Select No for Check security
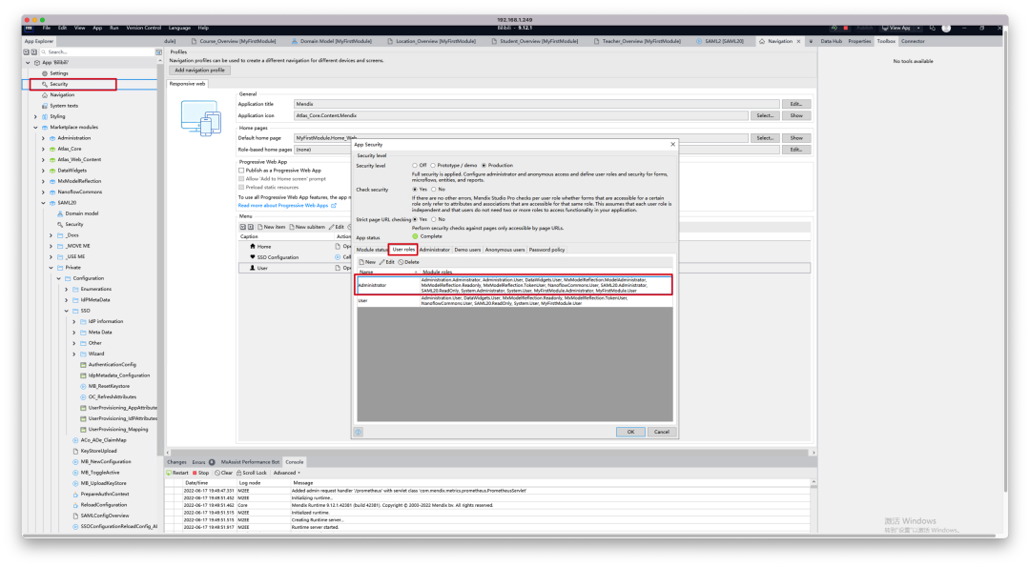The height and width of the screenshot is (567, 1030). 434,189
